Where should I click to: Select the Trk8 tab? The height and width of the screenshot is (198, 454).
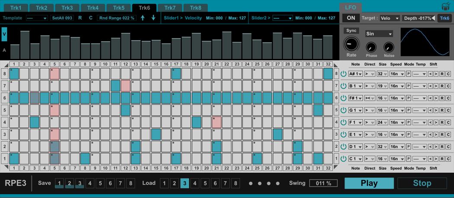pyautogui.click(x=195, y=8)
